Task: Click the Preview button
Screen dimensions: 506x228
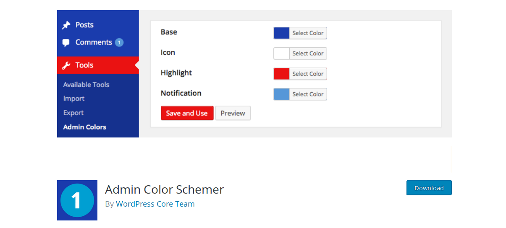Action: tap(233, 113)
